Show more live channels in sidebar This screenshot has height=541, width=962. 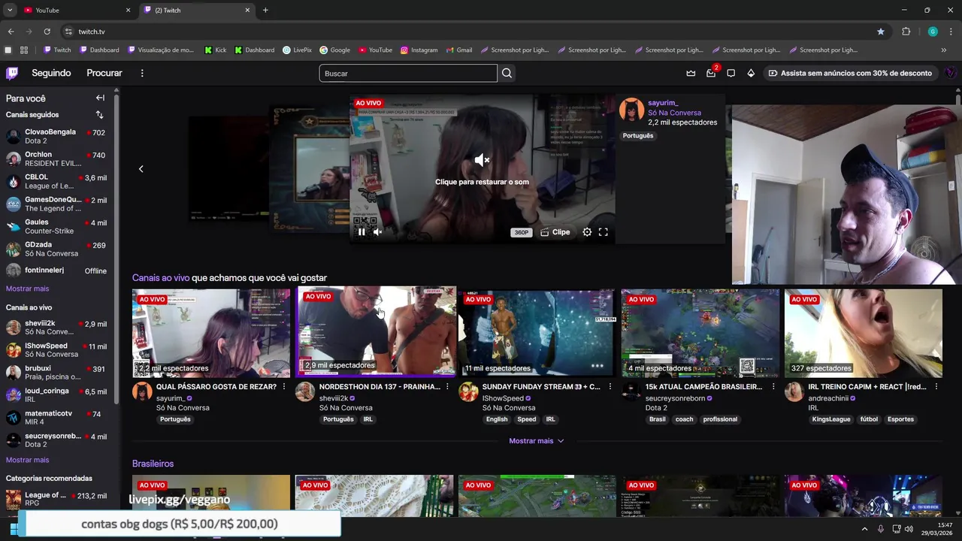click(27, 460)
